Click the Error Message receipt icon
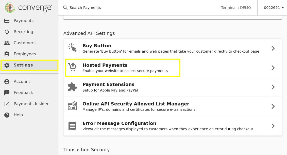 (72, 126)
